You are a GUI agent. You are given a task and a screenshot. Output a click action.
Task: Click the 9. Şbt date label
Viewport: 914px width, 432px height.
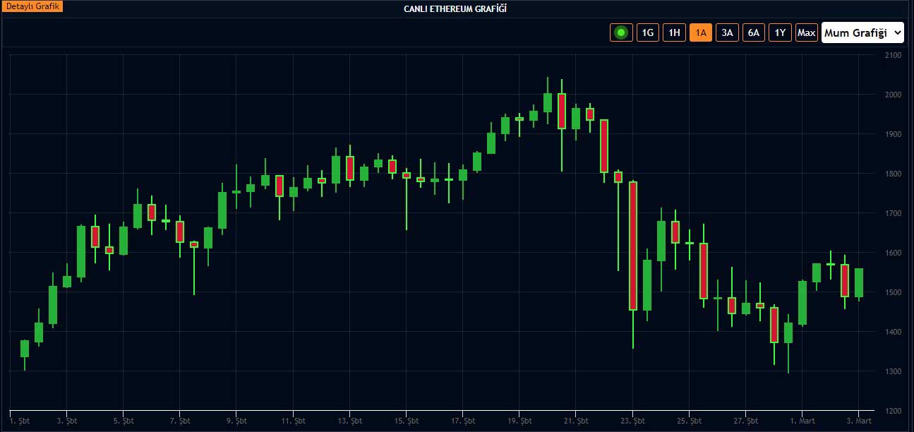[236, 421]
